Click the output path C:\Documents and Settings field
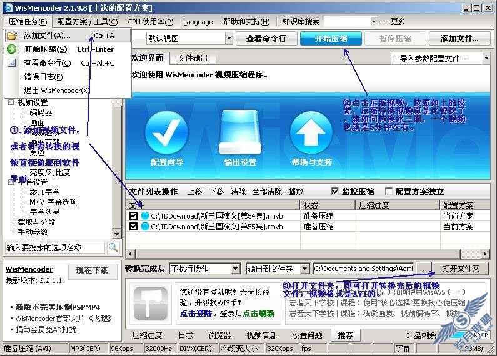Image resolution: width=497 pixels, height=356 pixels. tap(363, 269)
